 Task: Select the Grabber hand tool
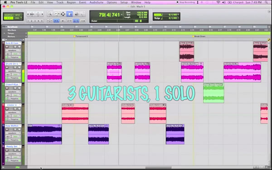pos(69,14)
